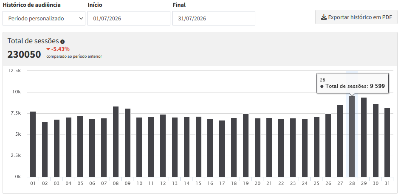Click the bar for day 29
Image resolution: width=401 pixels, height=196 pixels.
coord(364,137)
